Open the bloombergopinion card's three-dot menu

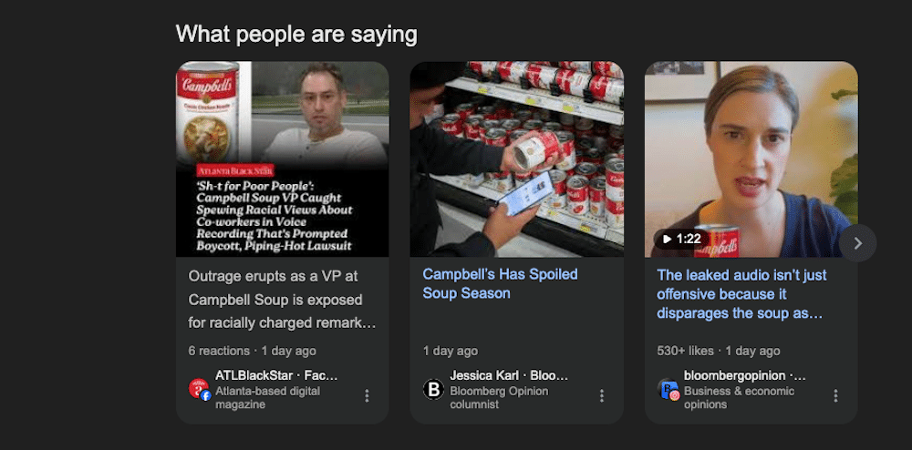point(835,395)
